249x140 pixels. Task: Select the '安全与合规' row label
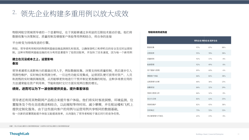click(x=152, y=99)
